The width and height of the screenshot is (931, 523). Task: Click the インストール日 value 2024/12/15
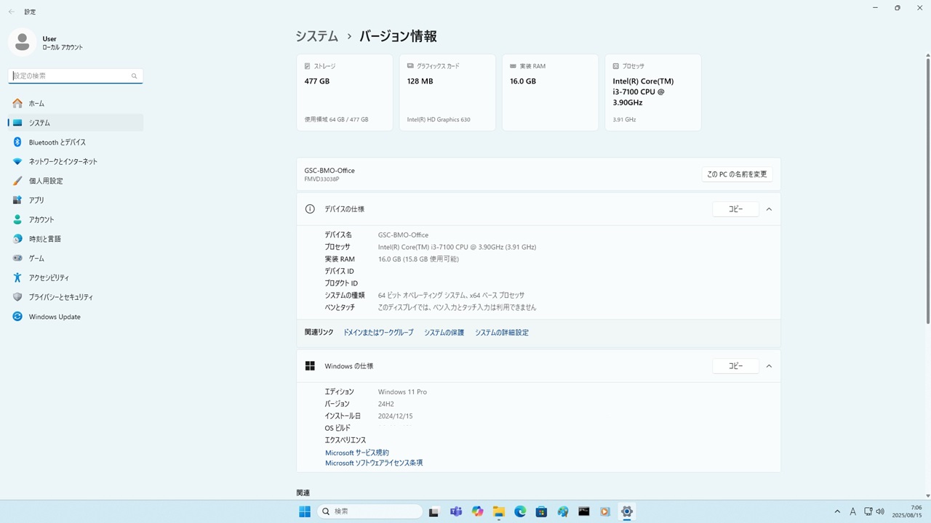395,416
